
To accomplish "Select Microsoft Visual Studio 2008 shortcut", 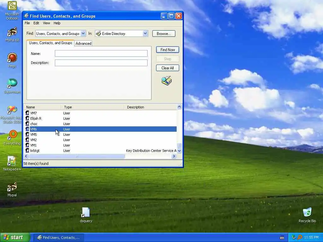I will pyautogui.click(x=12, y=114).
